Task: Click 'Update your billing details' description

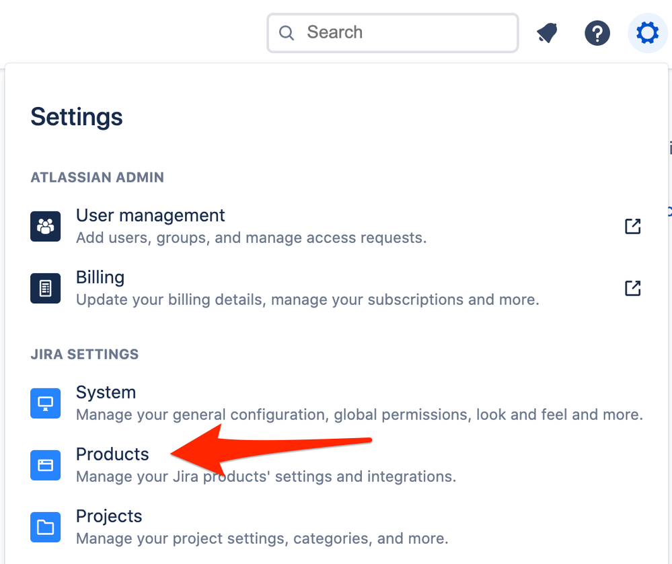Action: click(x=307, y=299)
